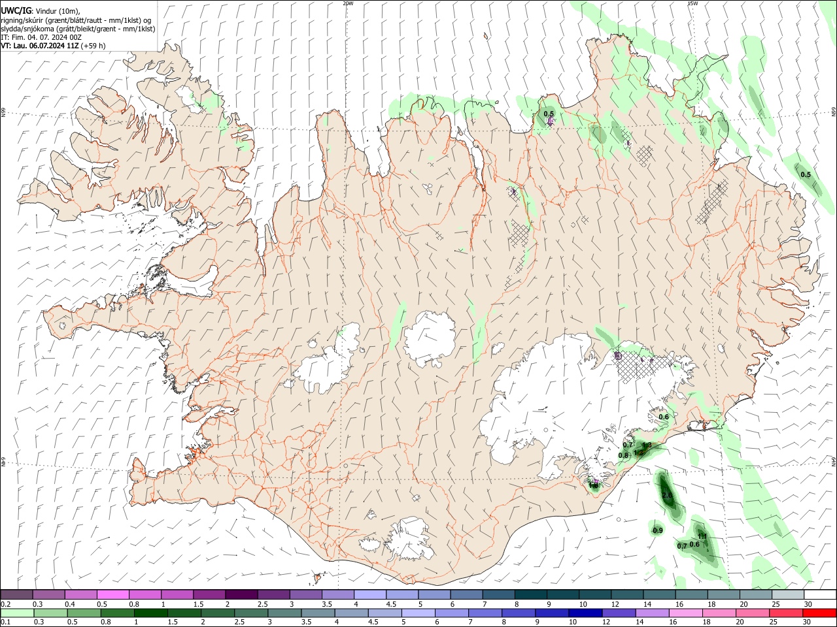Pick the bright red 30 swatch ending the lower legend

819,613
